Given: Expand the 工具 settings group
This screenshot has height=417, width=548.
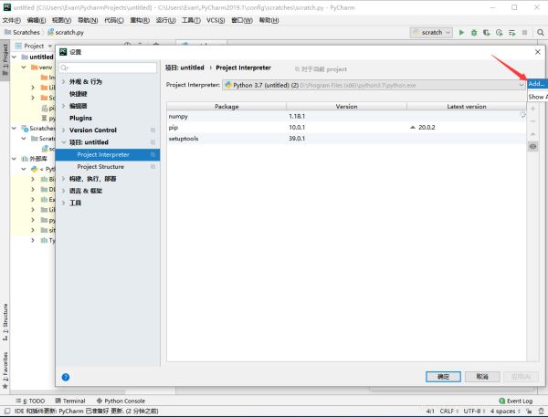Looking at the screenshot, I should 63,203.
